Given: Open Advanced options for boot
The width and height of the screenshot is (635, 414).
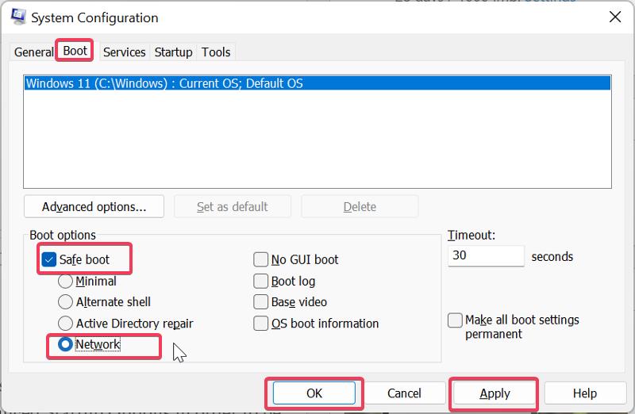Looking at the screenshot, I should 94,207.
